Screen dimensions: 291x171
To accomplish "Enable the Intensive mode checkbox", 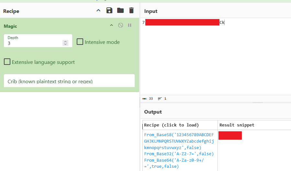I will pos(80,42).
